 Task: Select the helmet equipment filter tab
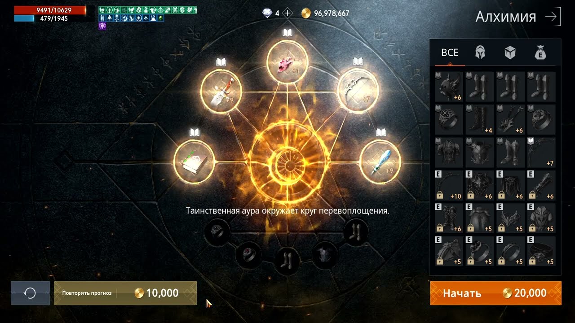pyautogui.click(x=480, y=53)
